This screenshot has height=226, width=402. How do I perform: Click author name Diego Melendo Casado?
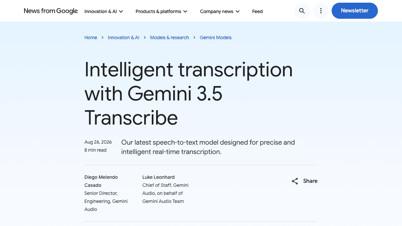(101, 181)
